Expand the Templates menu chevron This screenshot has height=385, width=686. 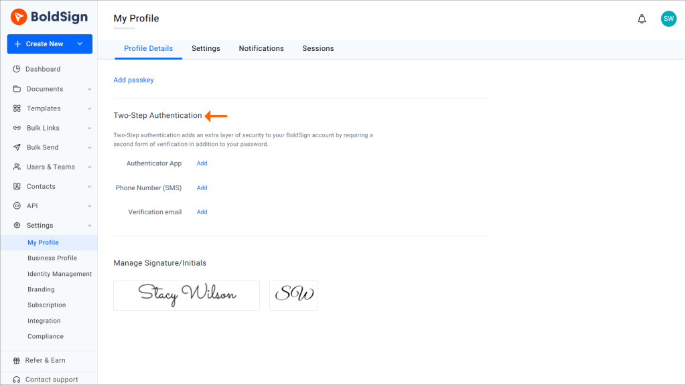[89, 108]
